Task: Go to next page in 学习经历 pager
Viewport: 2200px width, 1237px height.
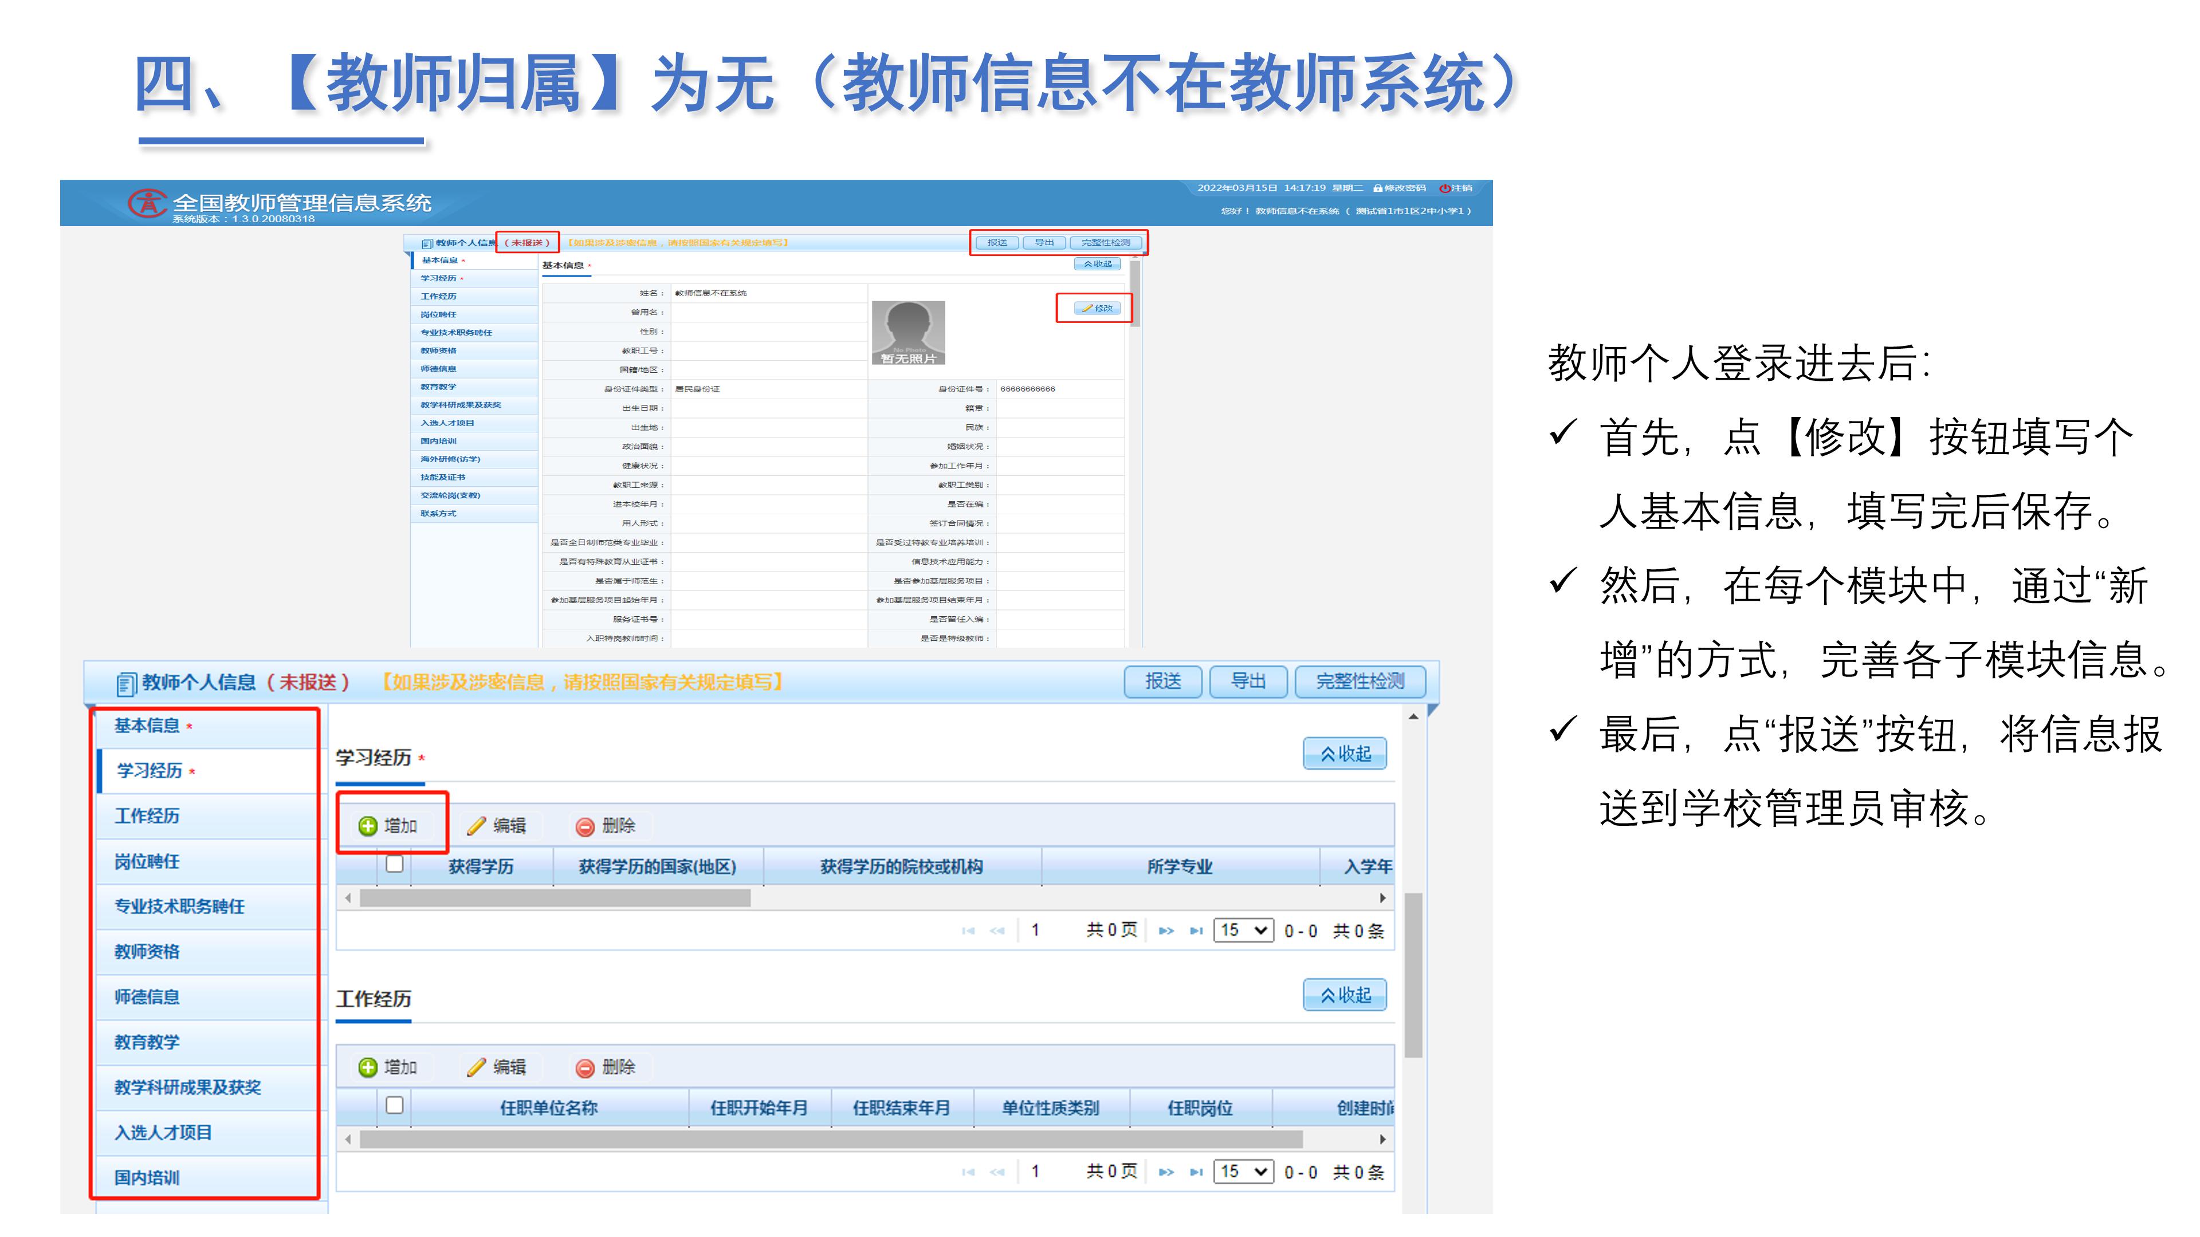Action: point(1166,931)
